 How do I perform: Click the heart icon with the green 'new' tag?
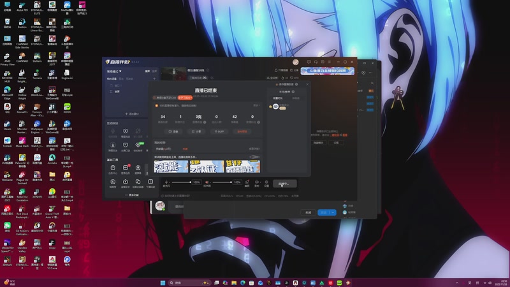(x=138, y=145)
